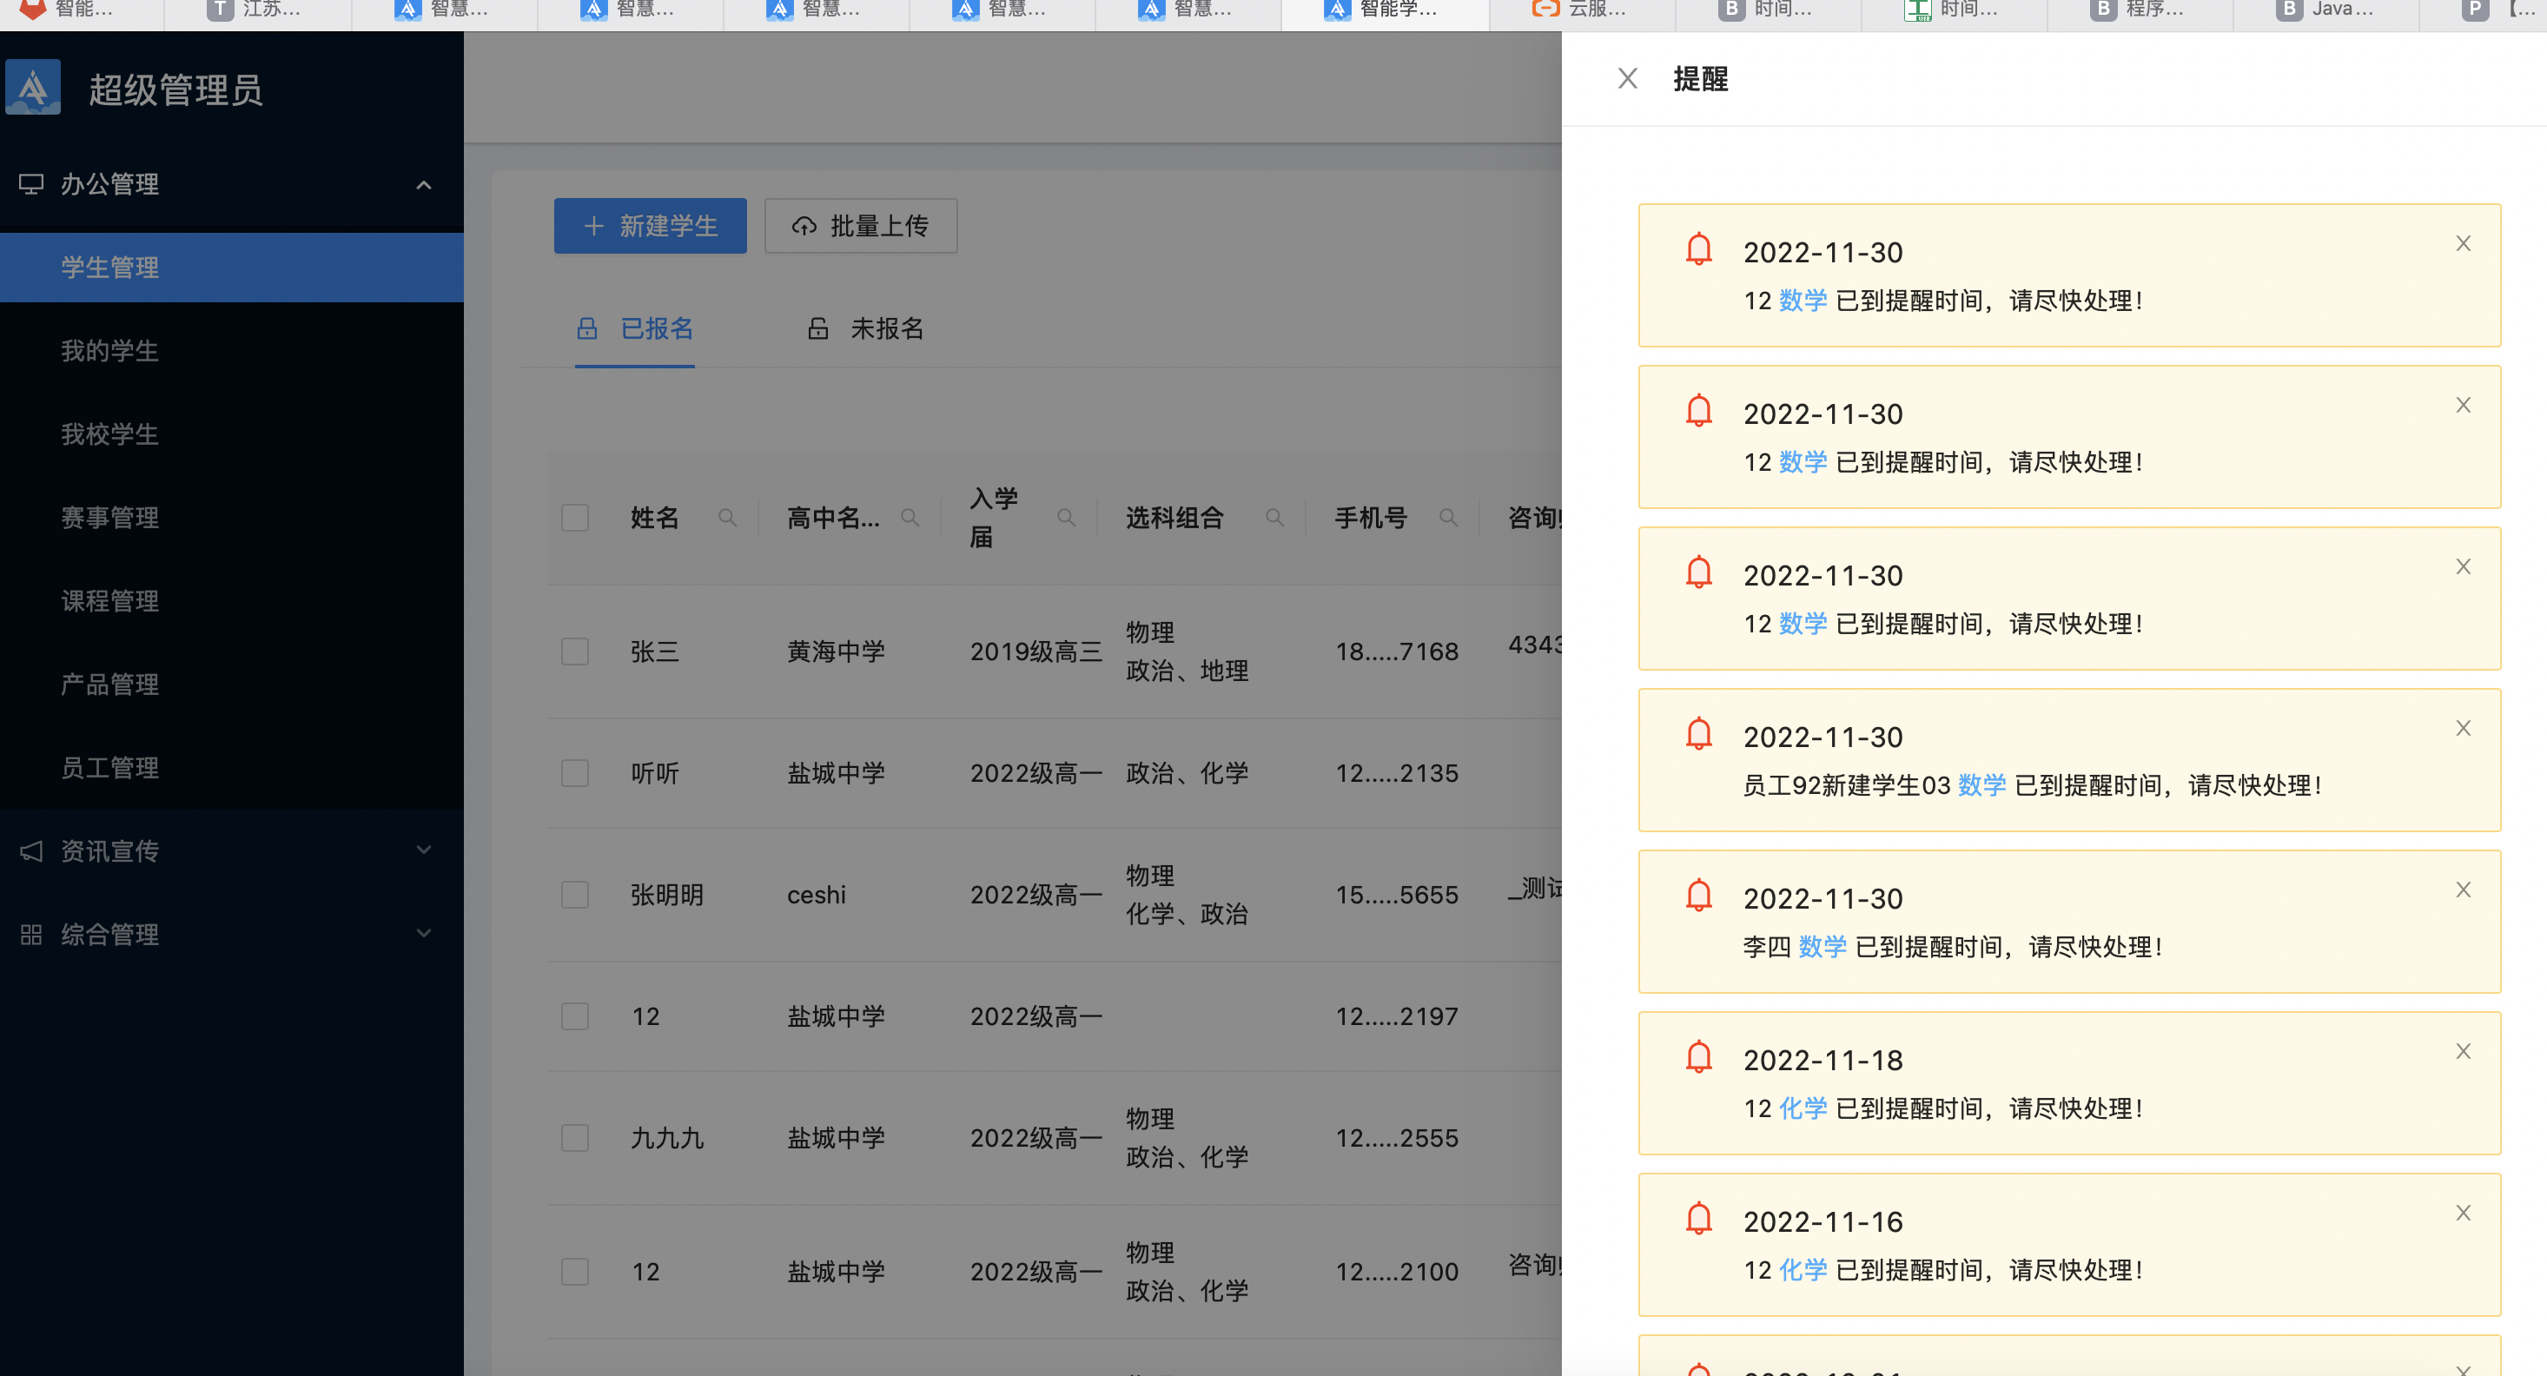Click the 综合管理 grid icon
The height and width of the screenshot is (1376, 2547).
click(x=31, y=934)
